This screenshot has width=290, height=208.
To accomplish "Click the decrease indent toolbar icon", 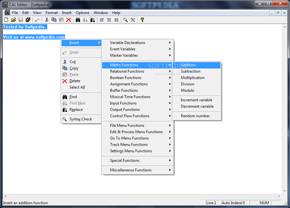I will [102, 20].
